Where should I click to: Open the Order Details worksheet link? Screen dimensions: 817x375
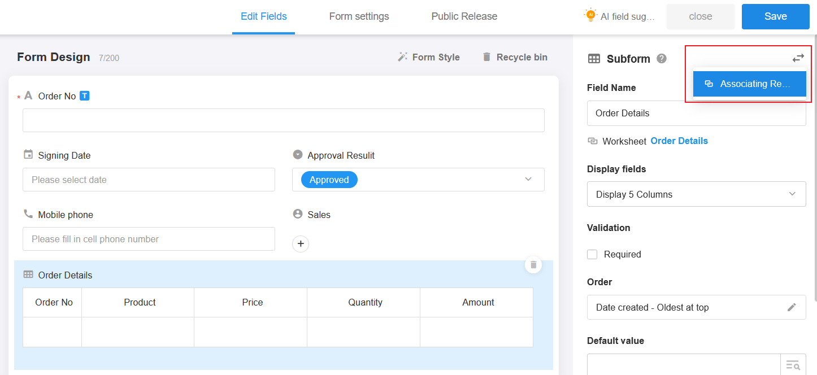679,141
